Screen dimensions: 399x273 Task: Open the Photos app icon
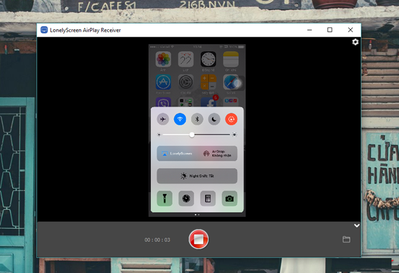pos(163,59)
